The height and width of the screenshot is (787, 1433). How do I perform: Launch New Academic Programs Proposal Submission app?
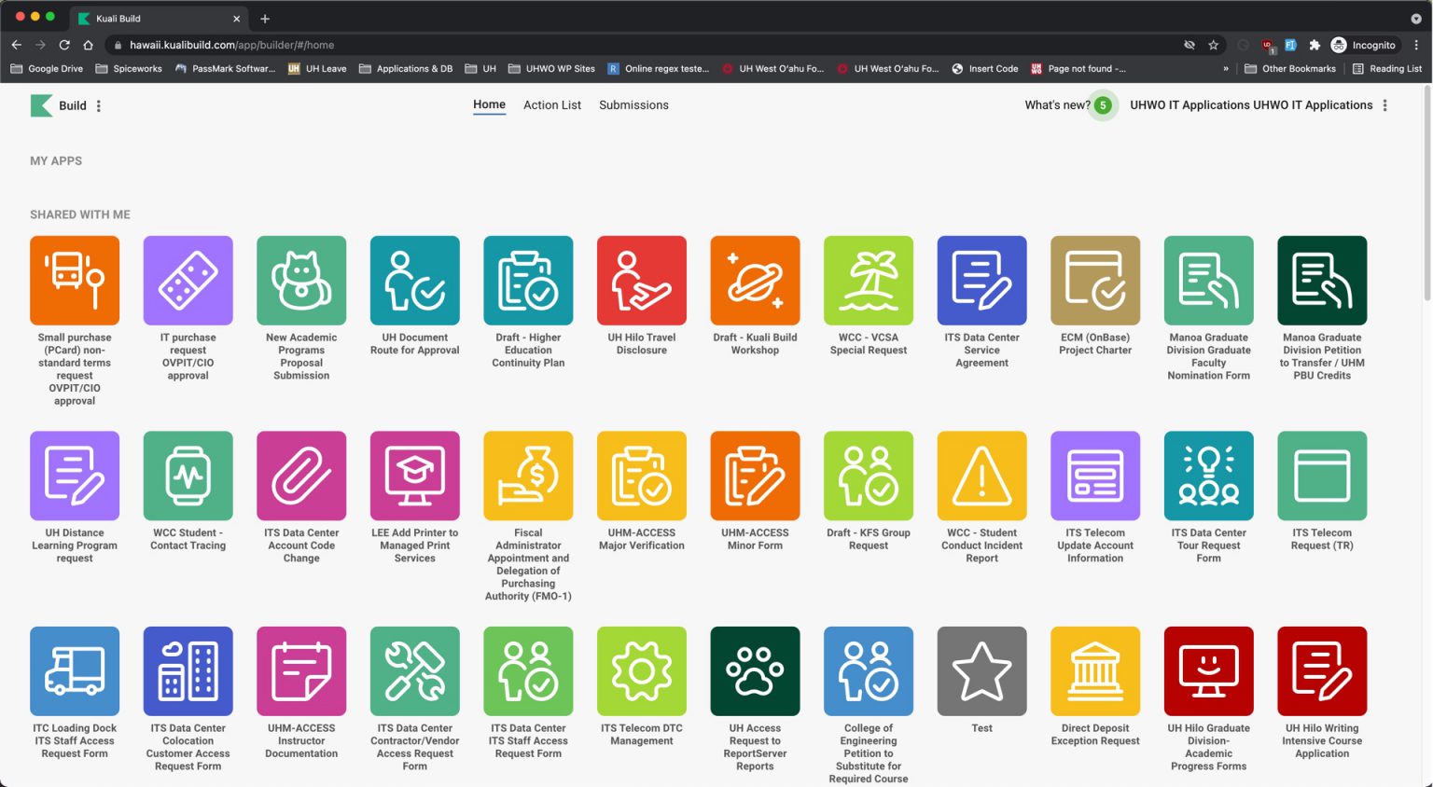(x=301, y=280)
